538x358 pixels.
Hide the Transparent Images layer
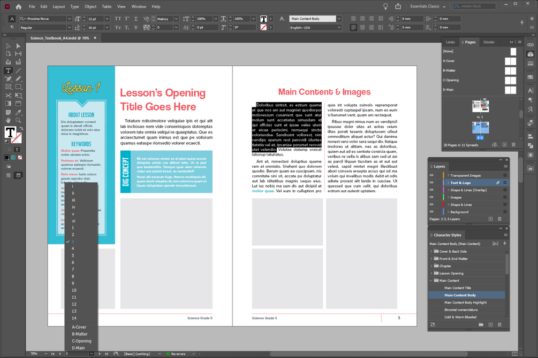431,175
